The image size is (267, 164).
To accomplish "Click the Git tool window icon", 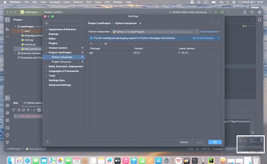I will tap(7, 142).
